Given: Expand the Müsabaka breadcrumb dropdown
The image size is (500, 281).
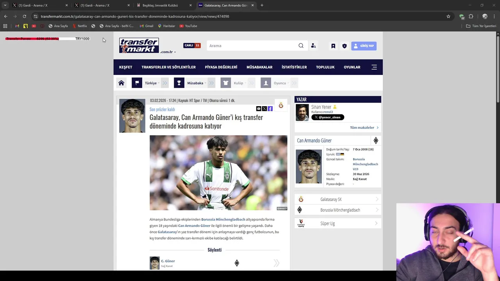Looking at the screenshot, I should click(x=211, y=83).
